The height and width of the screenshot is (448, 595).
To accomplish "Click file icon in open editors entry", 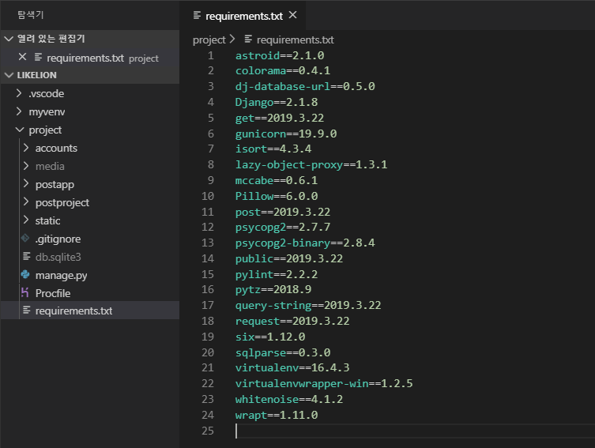I will tap(38, 57).
